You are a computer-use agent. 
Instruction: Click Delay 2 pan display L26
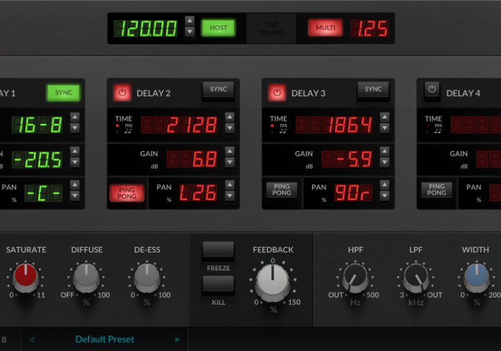pos(198,193)
